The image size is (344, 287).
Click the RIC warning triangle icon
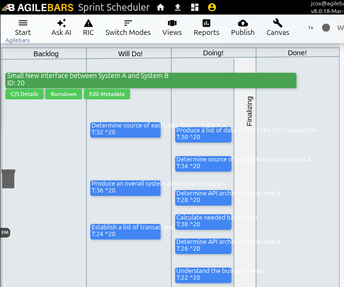pos(88,23)
